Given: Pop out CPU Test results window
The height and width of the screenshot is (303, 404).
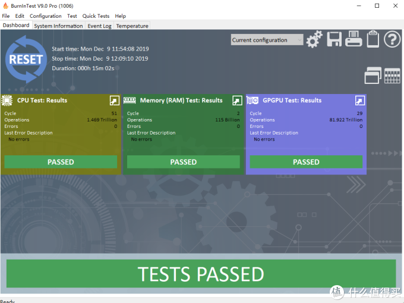Looking at the screenshot, I should click(x=115, y=101).
